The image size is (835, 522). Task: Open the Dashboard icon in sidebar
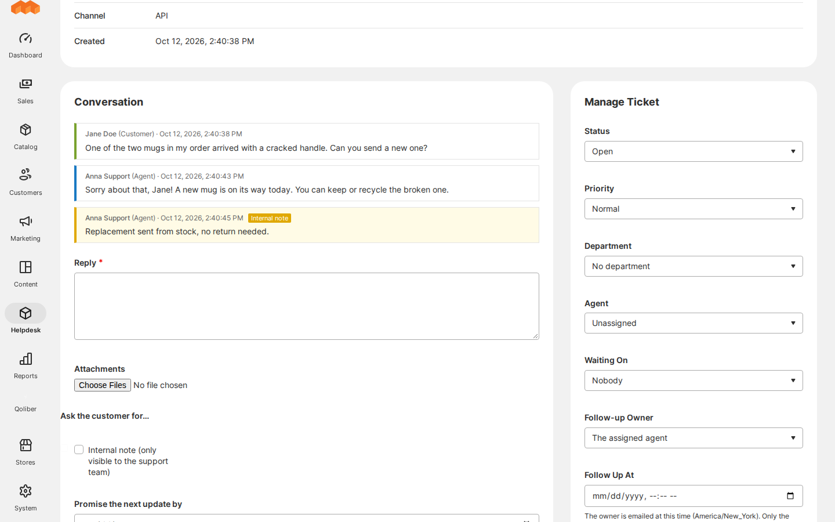pyautogui.click(x=26, y=39)
